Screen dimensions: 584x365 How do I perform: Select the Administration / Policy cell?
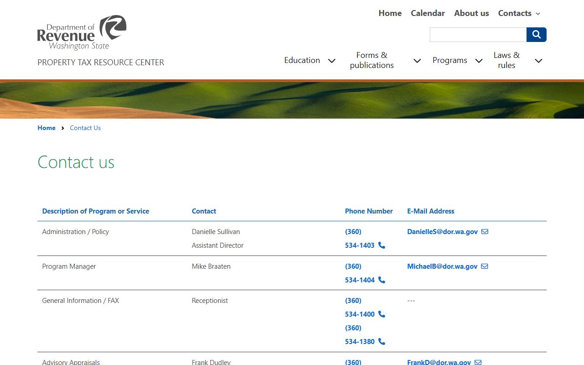(x=75, y=232)
